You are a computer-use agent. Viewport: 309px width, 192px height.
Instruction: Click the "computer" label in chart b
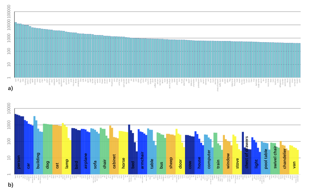(x=209, y=160)
